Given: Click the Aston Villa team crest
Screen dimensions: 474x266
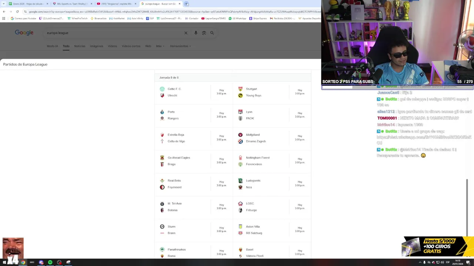Looking at the screenshot, I should tap(240, 226).
